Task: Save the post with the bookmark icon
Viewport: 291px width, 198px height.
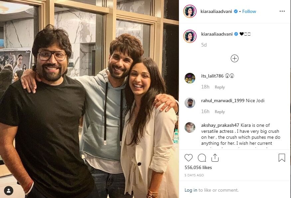Action: pyautogui.click(x=282, y=158)
